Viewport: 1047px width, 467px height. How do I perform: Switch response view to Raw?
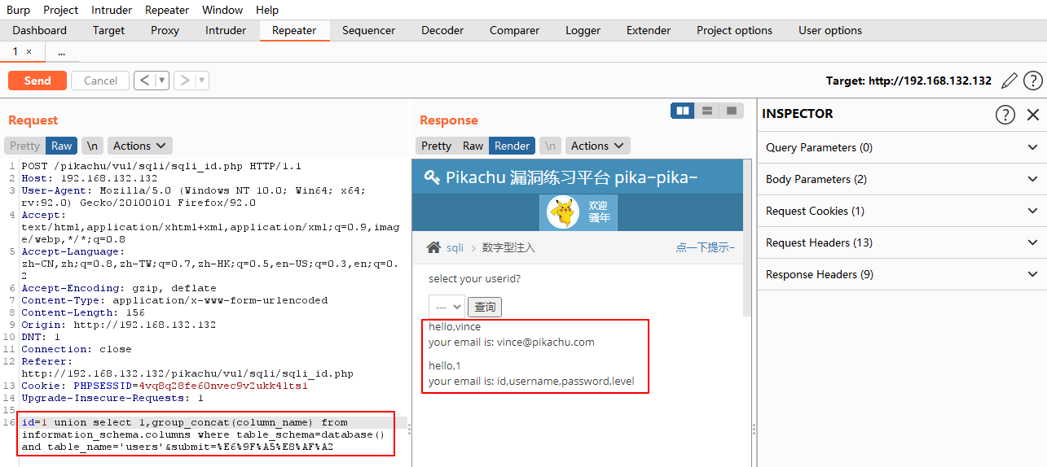click(x=473, y=146)
